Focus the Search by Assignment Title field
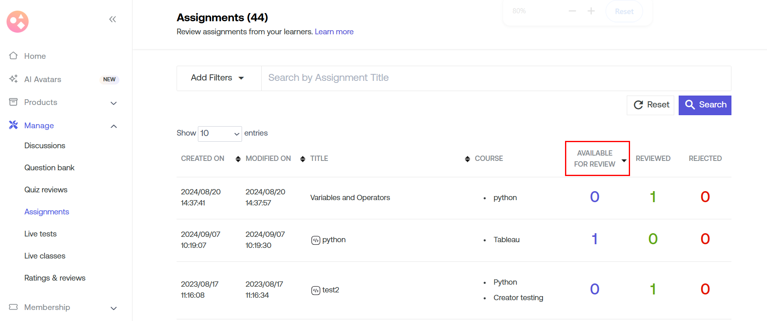Viewport: 767px width, 321px height. point(496,78)
